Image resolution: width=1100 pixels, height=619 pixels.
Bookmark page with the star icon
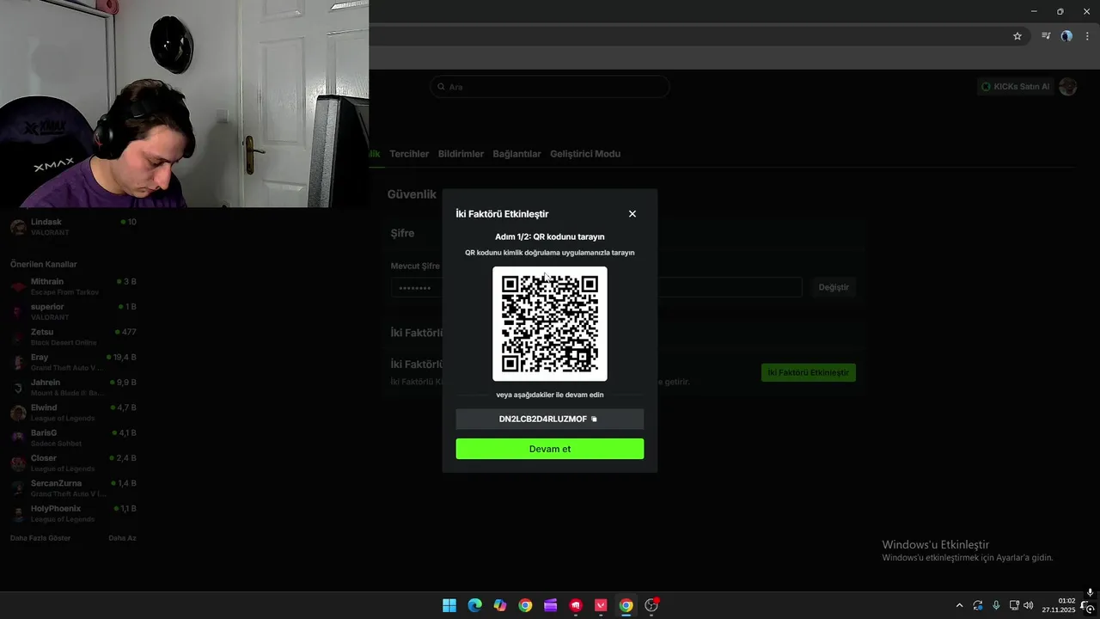[x=1017, y=36]
